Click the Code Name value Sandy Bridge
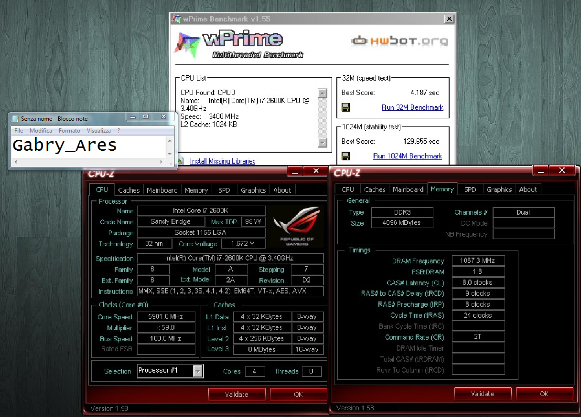Screen dimensions: 581x417 171,221
